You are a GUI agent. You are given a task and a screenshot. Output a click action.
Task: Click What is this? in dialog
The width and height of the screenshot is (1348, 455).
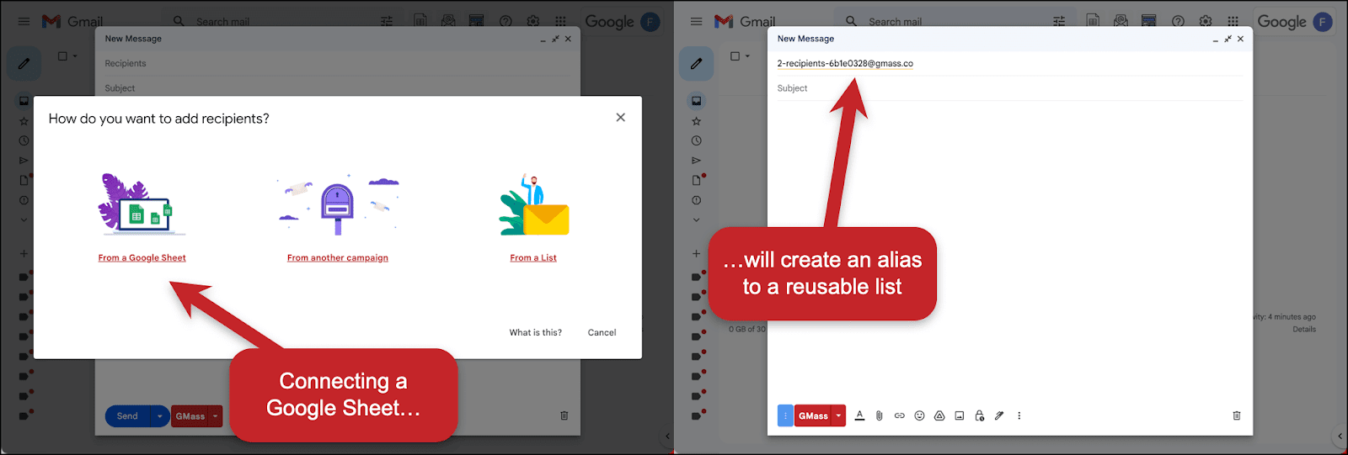tap(535, 332)
